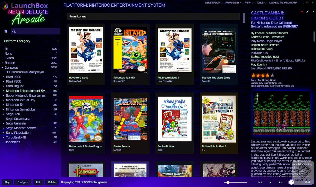
Task: Click the Delete button
Action: coord(52,182)
